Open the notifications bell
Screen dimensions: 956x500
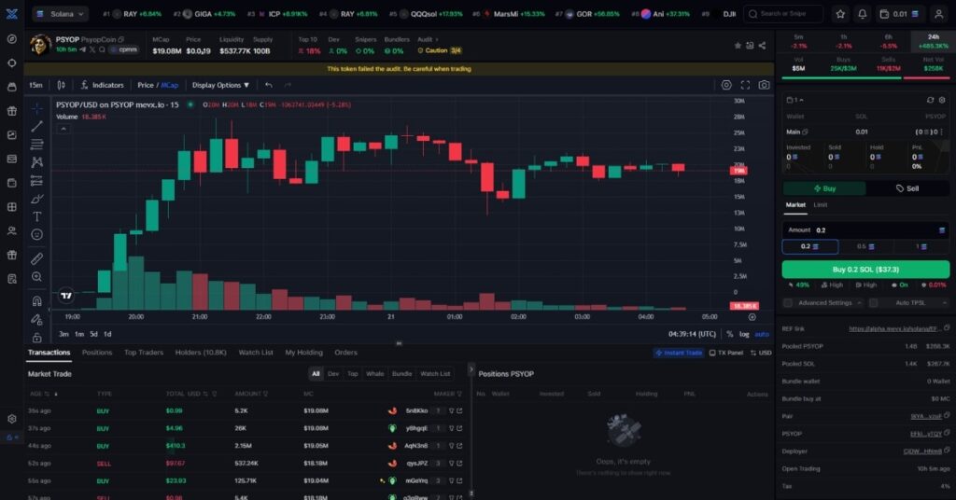[862, 14]
